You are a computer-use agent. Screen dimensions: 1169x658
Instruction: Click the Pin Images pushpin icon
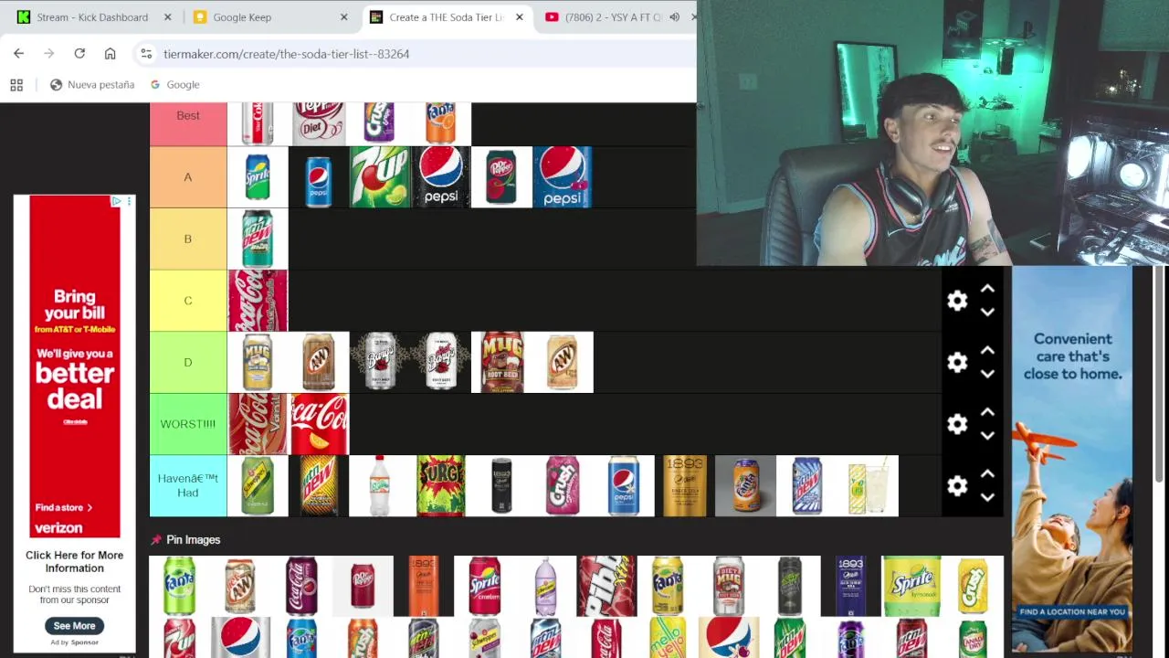156,540
